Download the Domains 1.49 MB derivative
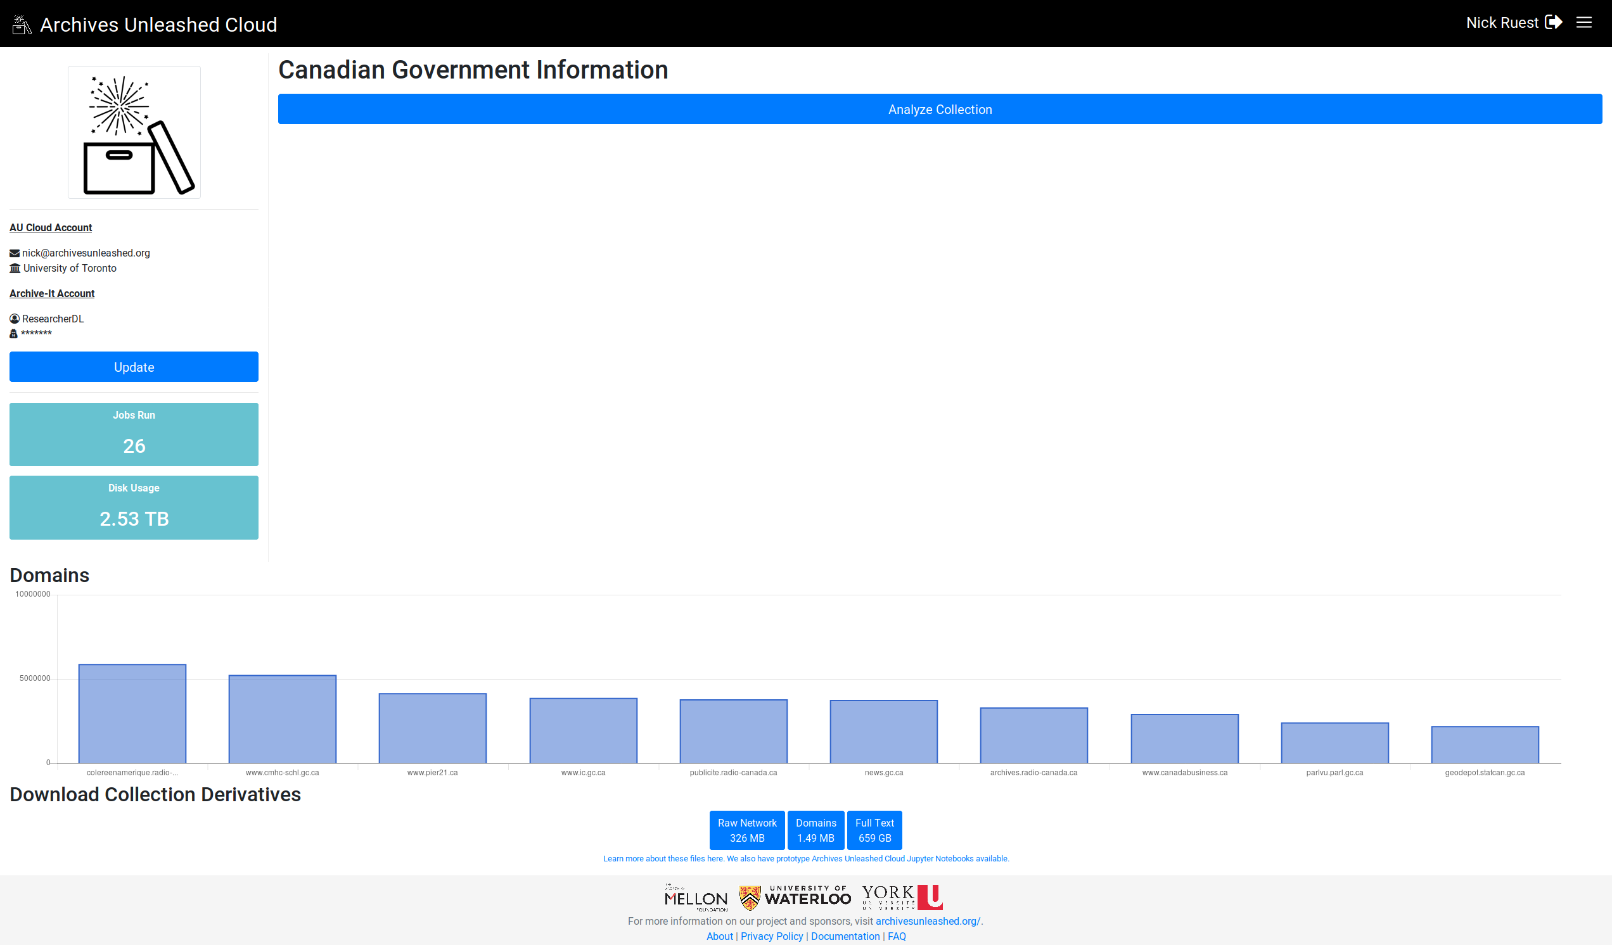Image resolution: width=1612 pixels, height=945 pixels. [816, 830]
